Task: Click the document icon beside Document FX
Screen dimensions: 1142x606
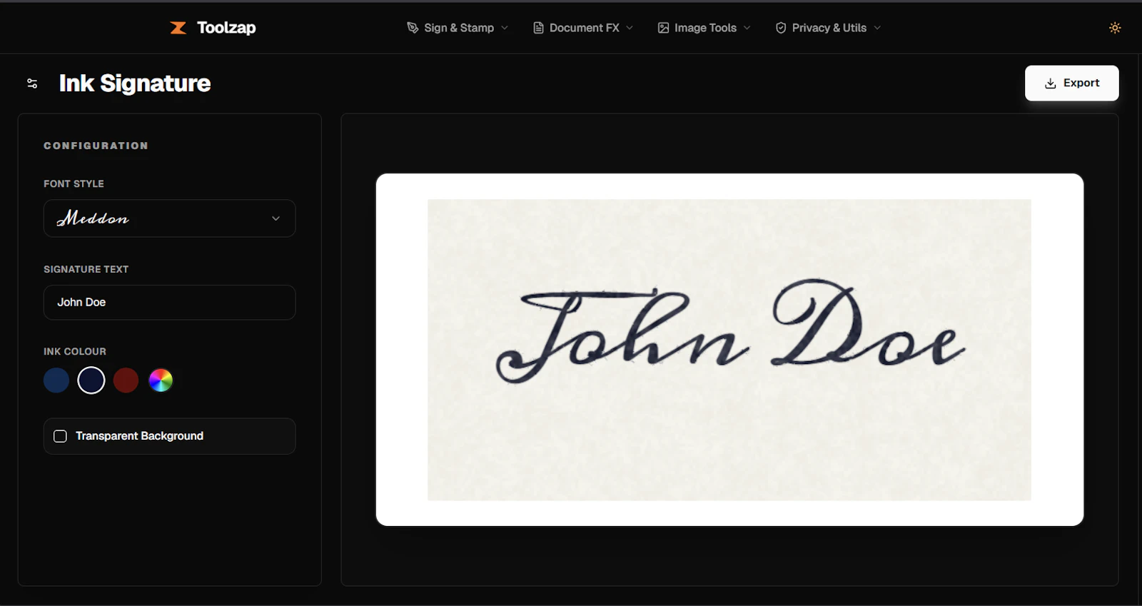Action: [539, 28]
